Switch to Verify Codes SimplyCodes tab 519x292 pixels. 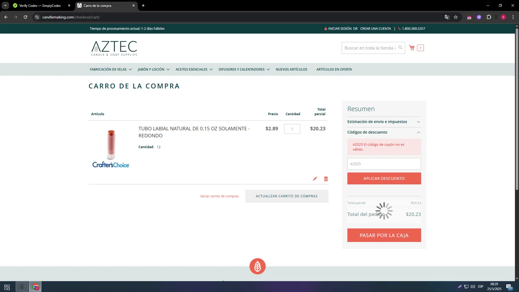click(40, 6)
